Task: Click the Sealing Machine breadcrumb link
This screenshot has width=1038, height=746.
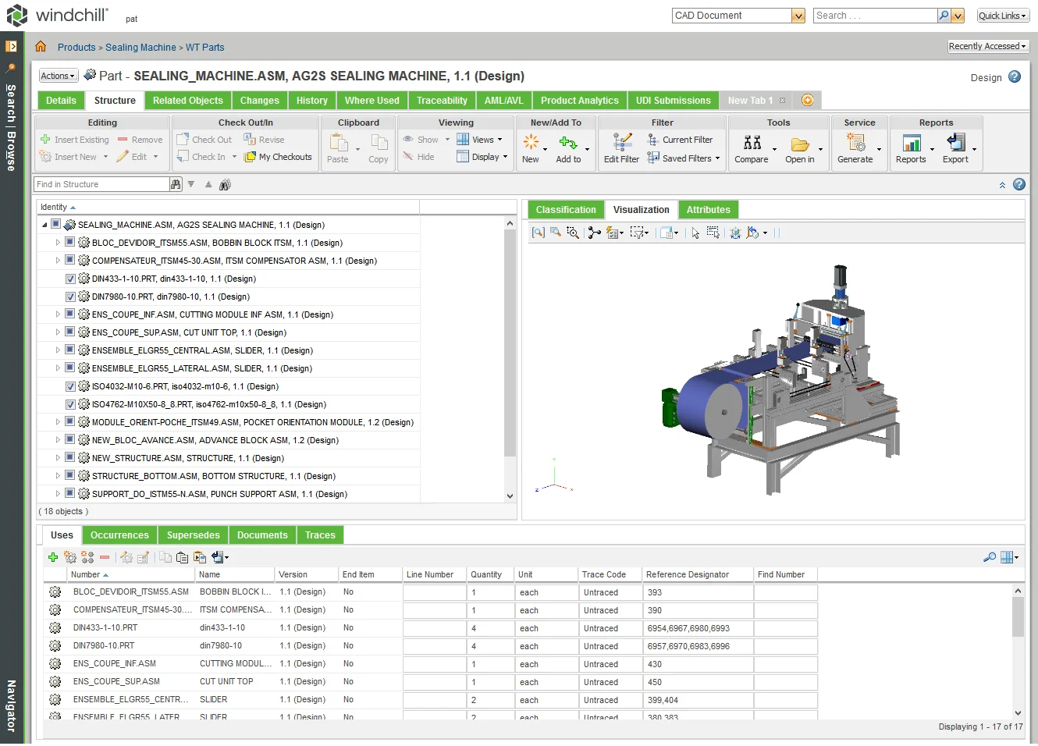Action: [140, 48]
